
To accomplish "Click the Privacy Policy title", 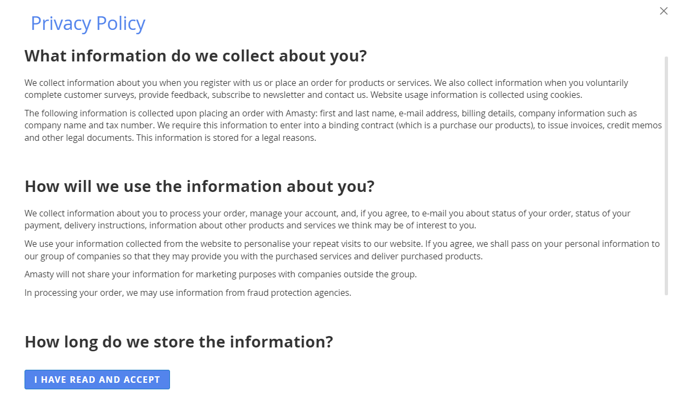I will (x=88, y=23).
